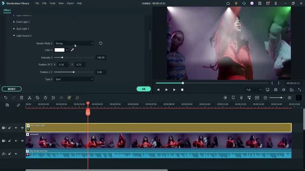Open the Color 2 swatch dropdown arrow
305x171 pixels.
pos(67,50)
